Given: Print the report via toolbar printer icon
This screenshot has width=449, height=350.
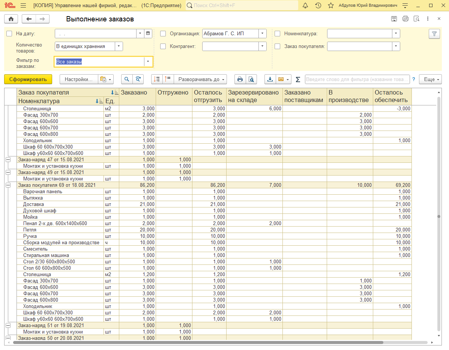Looking at the screenshot, I should click(240, 79).
